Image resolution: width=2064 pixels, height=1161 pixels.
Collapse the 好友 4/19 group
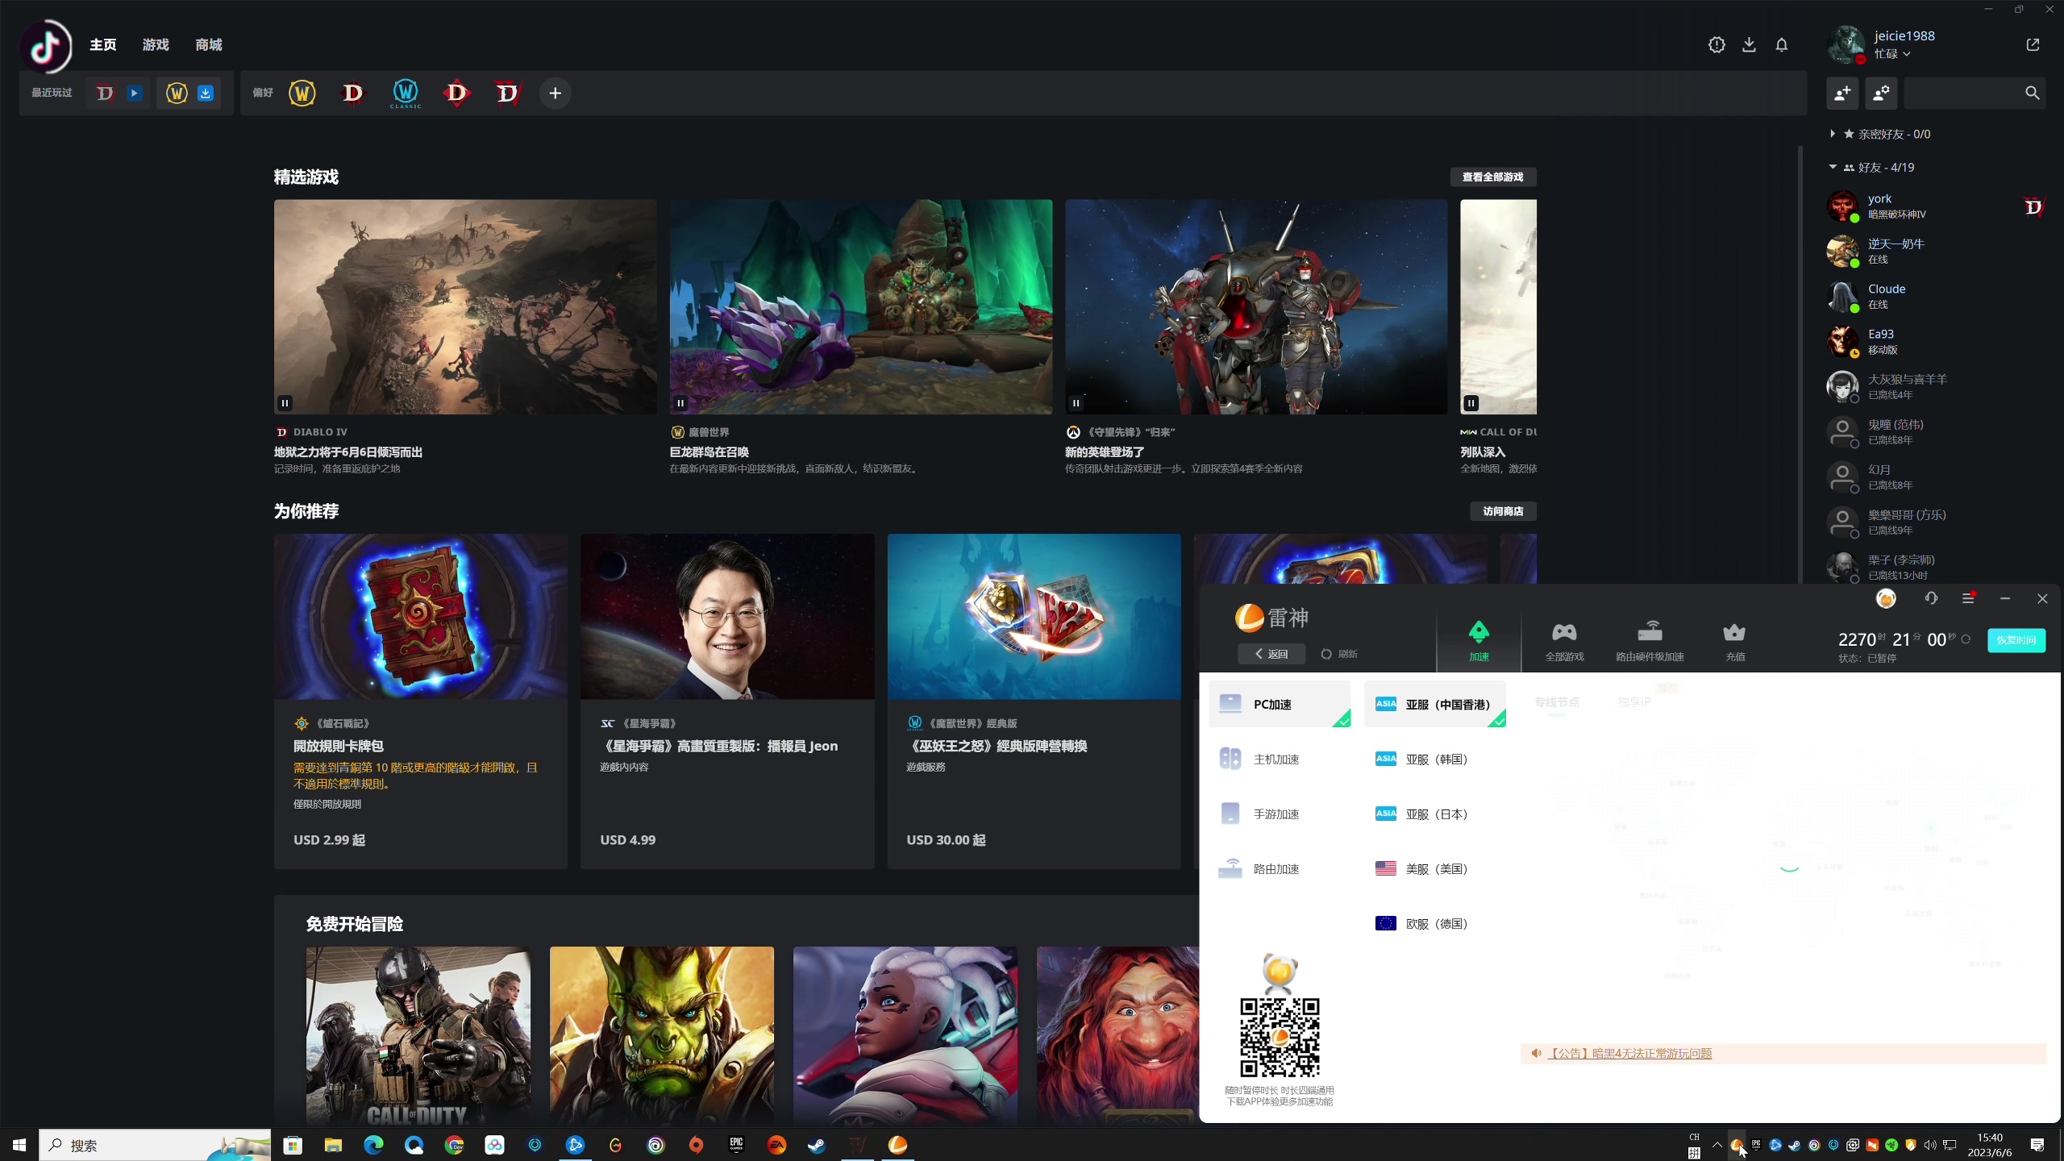1833,167
